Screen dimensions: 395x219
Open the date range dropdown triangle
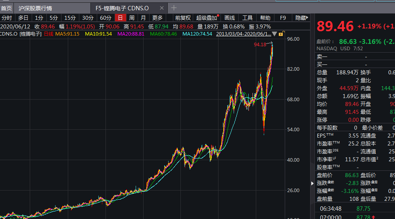click(274, 34)
